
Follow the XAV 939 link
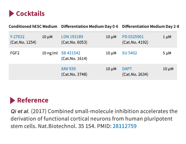(68, 69)
